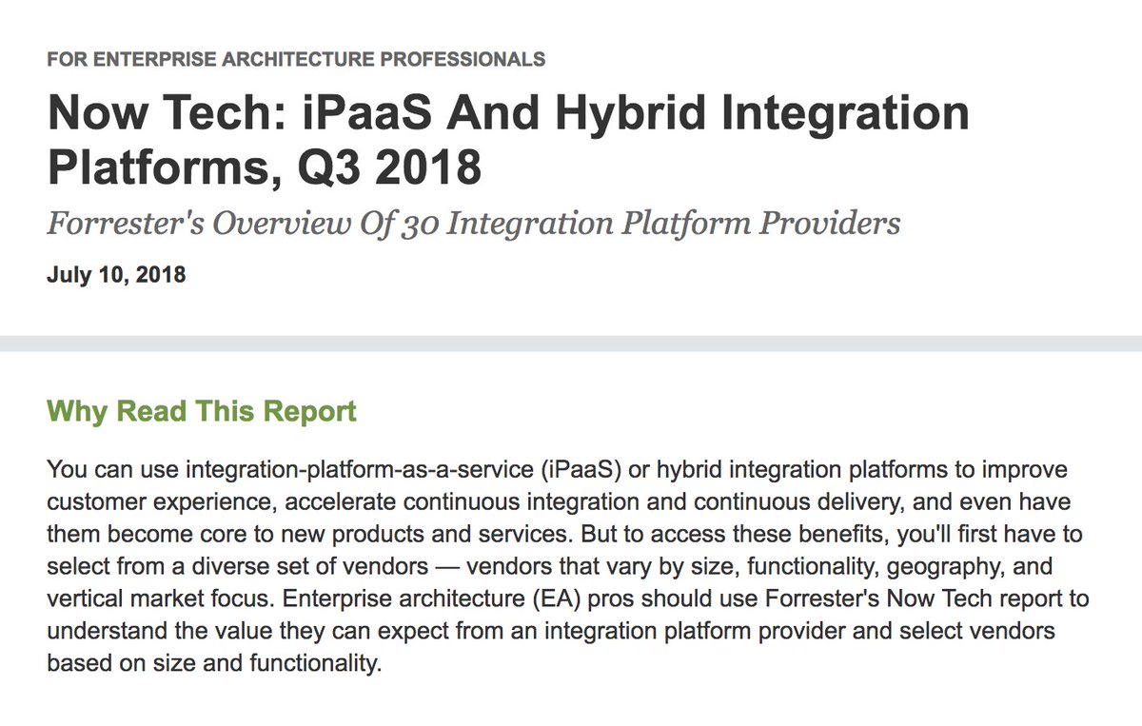Click the subtitle 'Forrester's Overview Of 30 Integration Platform Providers'
The width and height of the screenshot is (1142, 726).
pos(473,224)
